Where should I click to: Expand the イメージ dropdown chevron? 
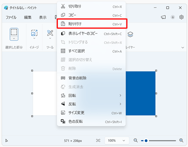[x=34, y=38]
